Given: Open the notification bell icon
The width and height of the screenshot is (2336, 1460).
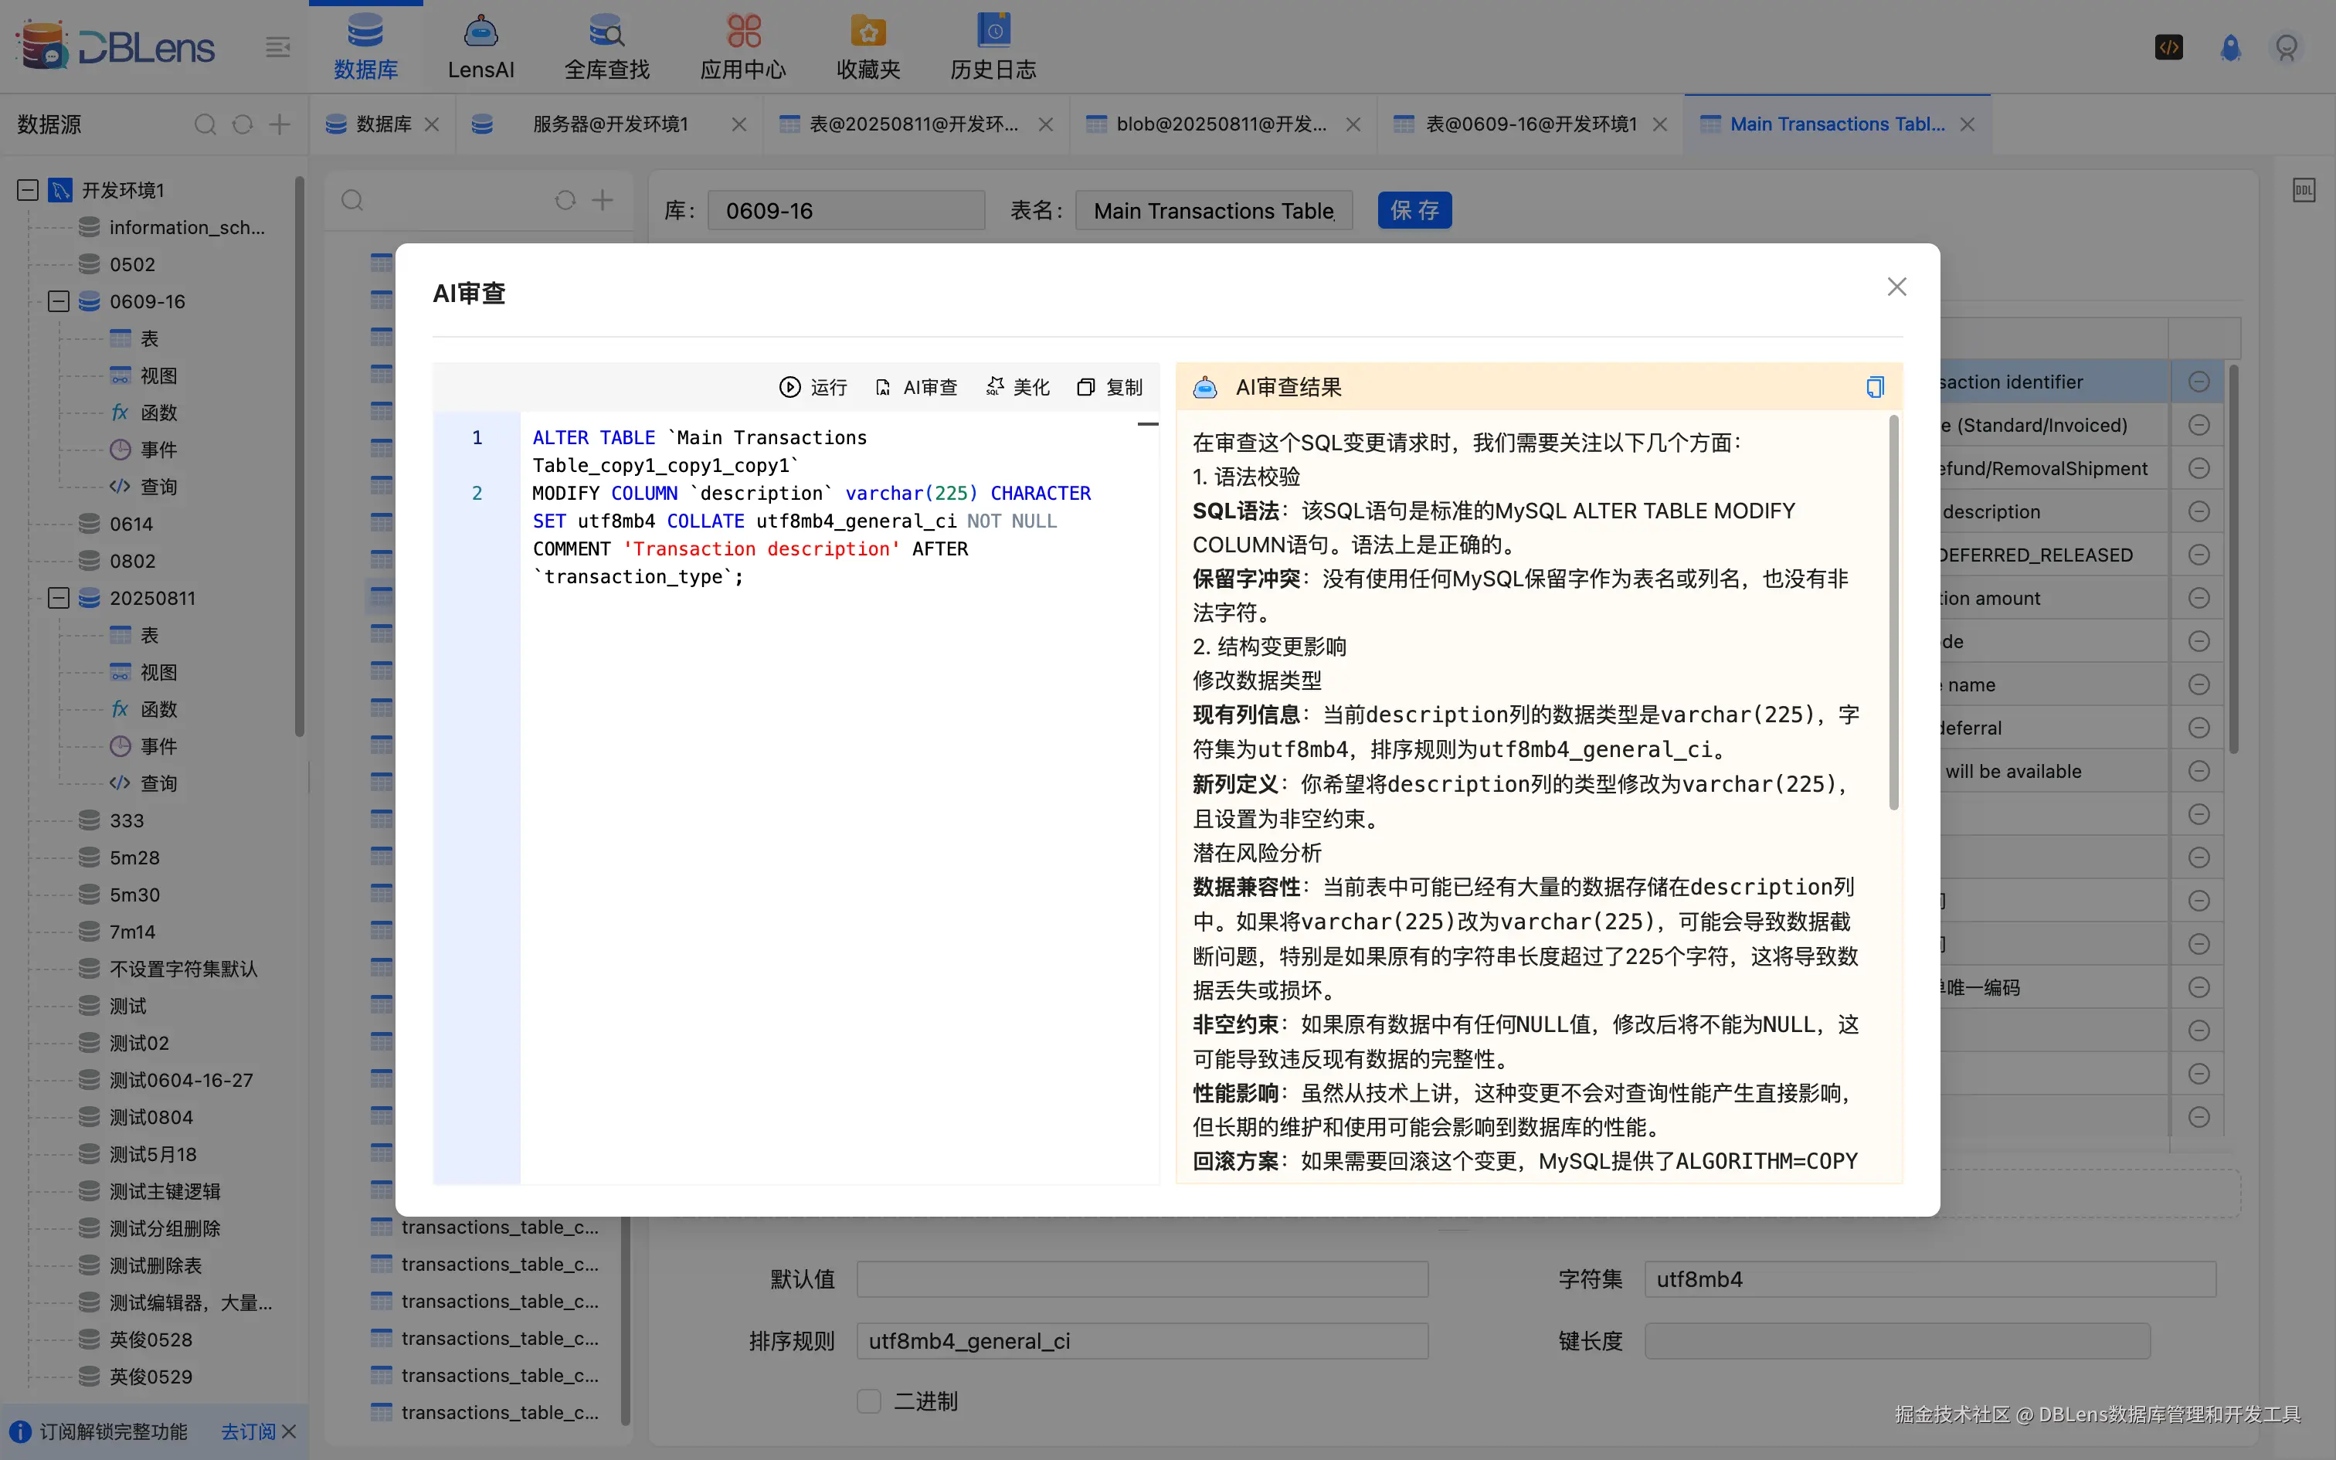Looking at the screenshot, I should tap(2230, 47).
